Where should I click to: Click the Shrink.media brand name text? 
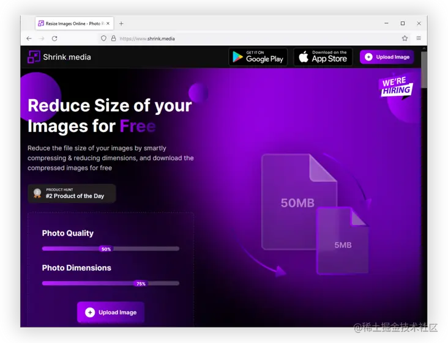pyautogui.click(x=67, y=57)
